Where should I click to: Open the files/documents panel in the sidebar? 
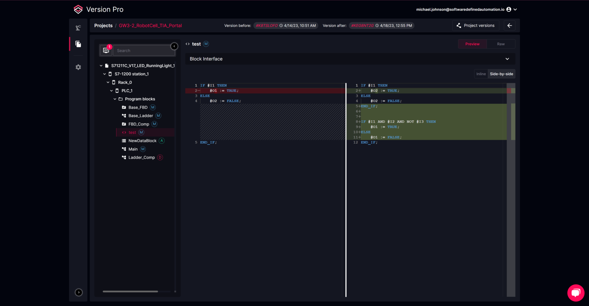(78, 44)
